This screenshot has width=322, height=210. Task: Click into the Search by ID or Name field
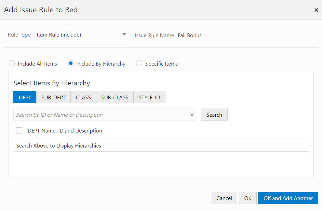point(102,115)
